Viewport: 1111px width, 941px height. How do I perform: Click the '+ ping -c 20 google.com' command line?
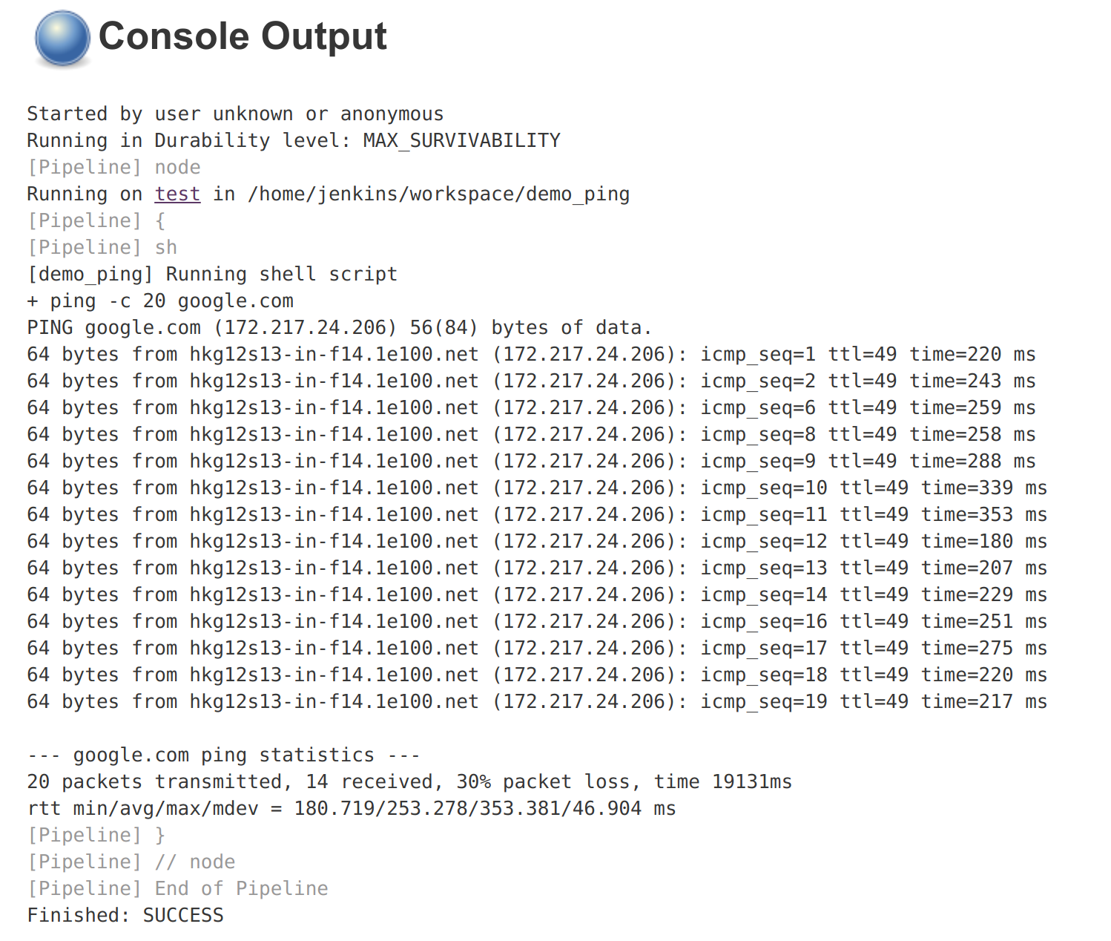pos(160,301)
